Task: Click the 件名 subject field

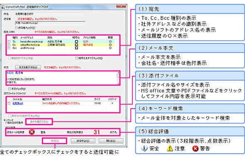Action: (x=50, y=14)
